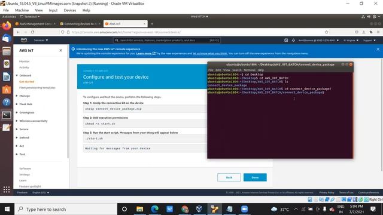383x215 pixels.
Task: Show the applications grid in the dock
Action: coord(7,189)
